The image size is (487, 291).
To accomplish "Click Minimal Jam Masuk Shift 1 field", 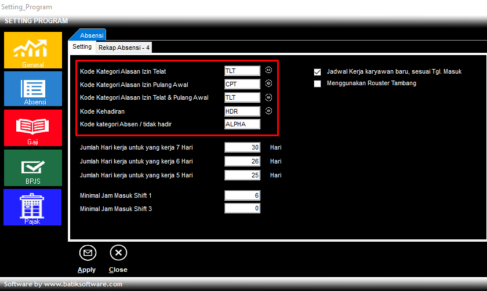I will coord(242,195).
